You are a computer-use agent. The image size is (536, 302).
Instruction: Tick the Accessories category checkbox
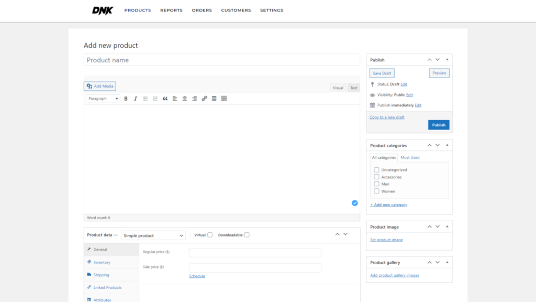[376, 177]
